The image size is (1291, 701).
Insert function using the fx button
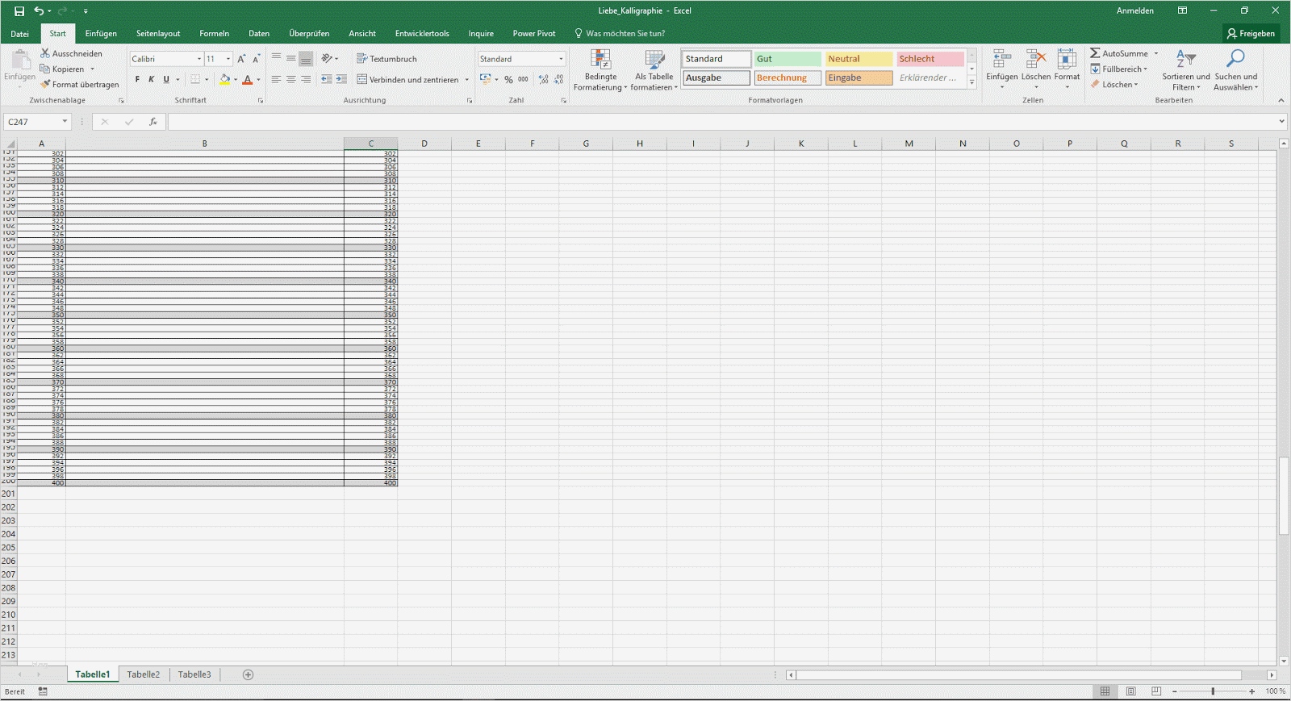coord(152,122)
